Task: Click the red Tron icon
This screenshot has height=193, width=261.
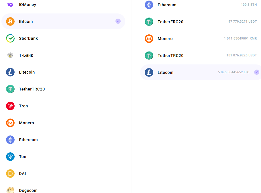Action: pos(10,106)
